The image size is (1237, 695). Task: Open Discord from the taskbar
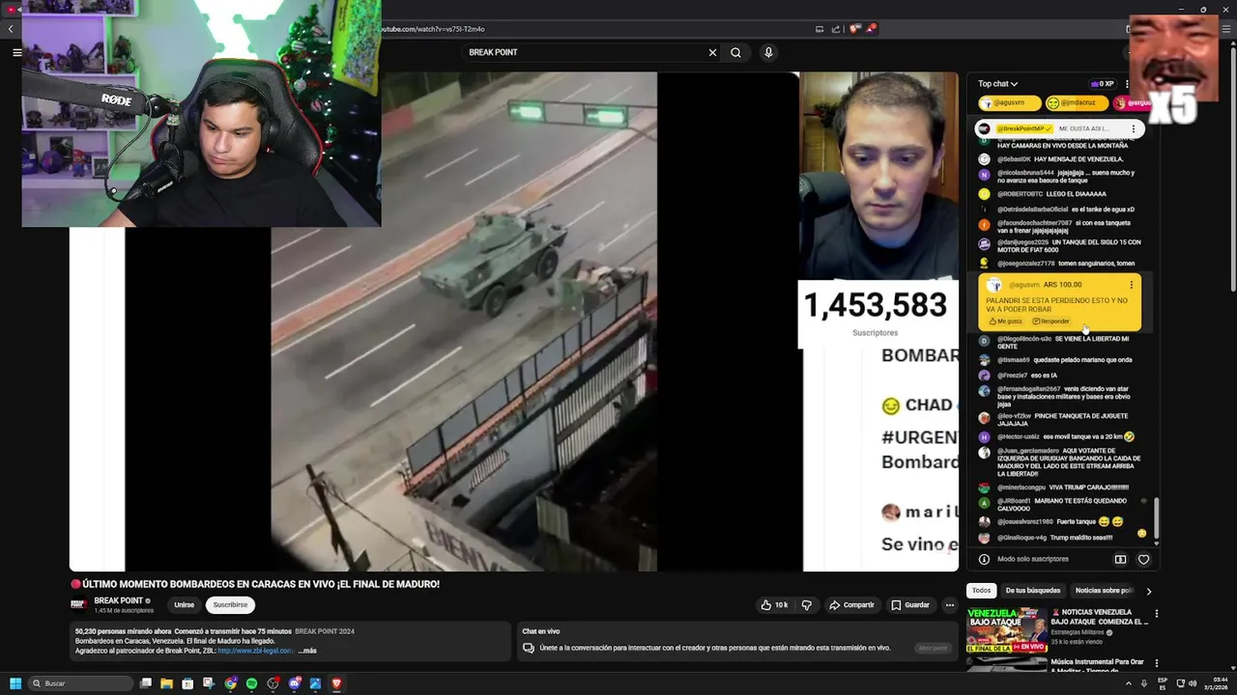coord(294,683)
